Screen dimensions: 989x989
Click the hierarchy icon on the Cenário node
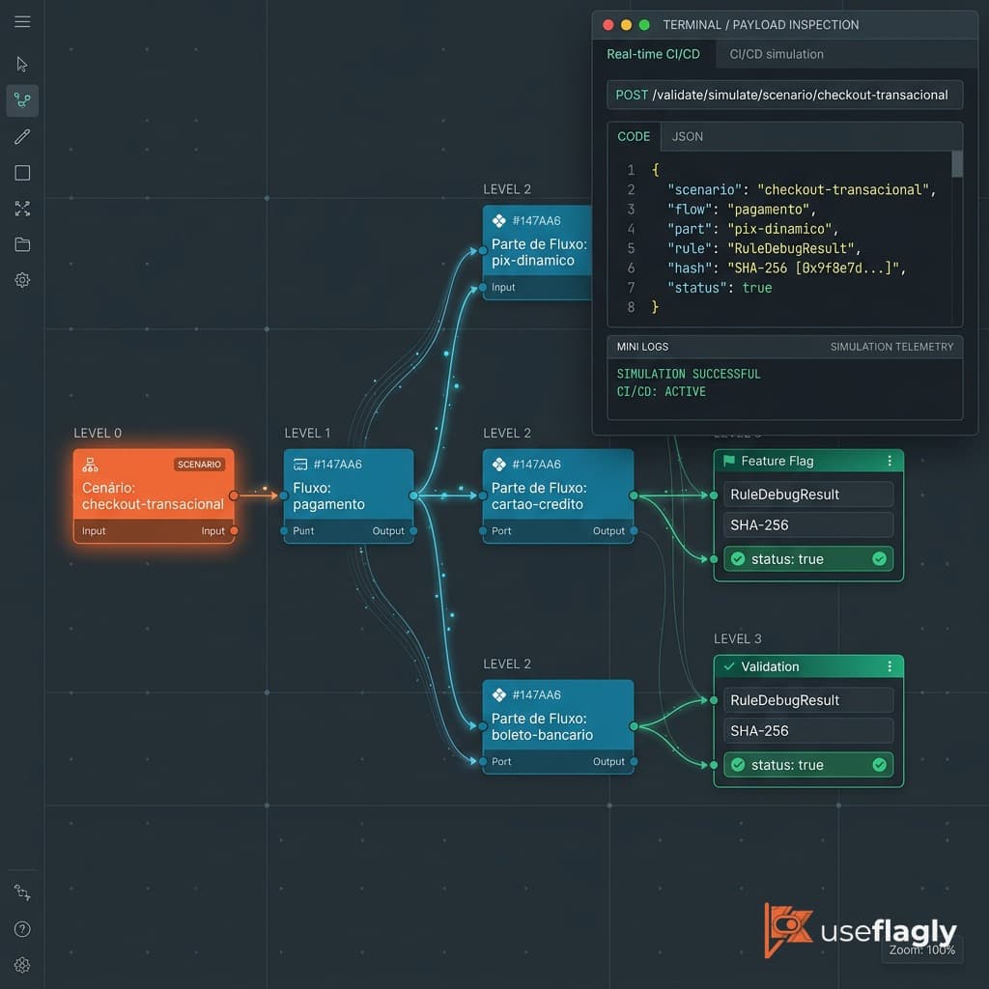click(x=90, y=465)
